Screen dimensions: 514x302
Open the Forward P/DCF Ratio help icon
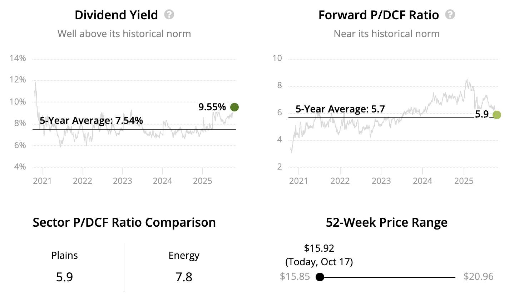pyautogui.click(x=450, y=15)
